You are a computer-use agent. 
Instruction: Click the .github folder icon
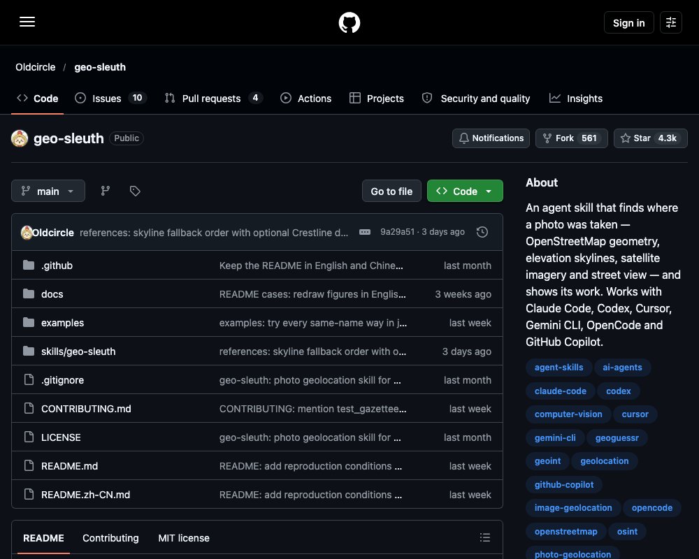29,266
